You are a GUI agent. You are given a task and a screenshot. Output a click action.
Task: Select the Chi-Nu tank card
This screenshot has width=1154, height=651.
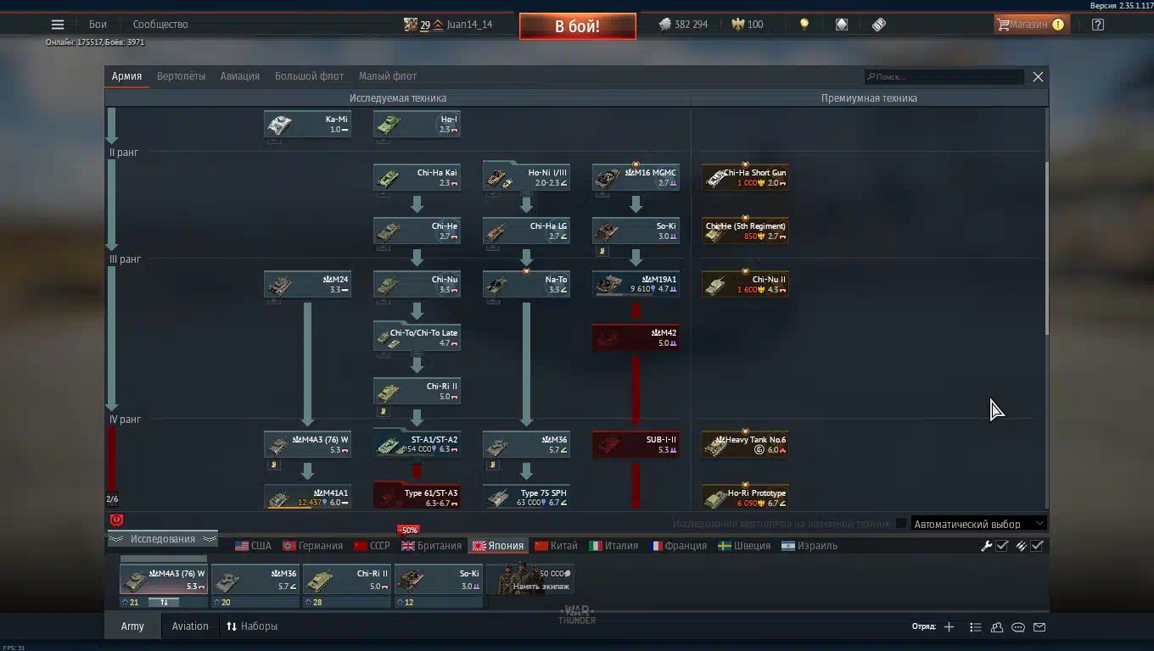pos(417,285)
